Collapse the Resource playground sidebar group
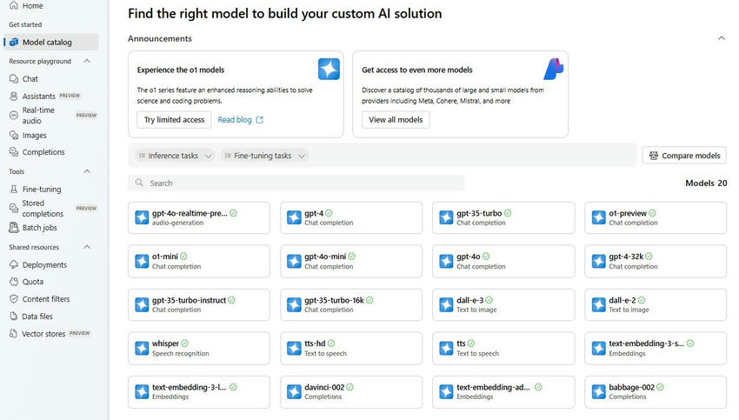 89,62
